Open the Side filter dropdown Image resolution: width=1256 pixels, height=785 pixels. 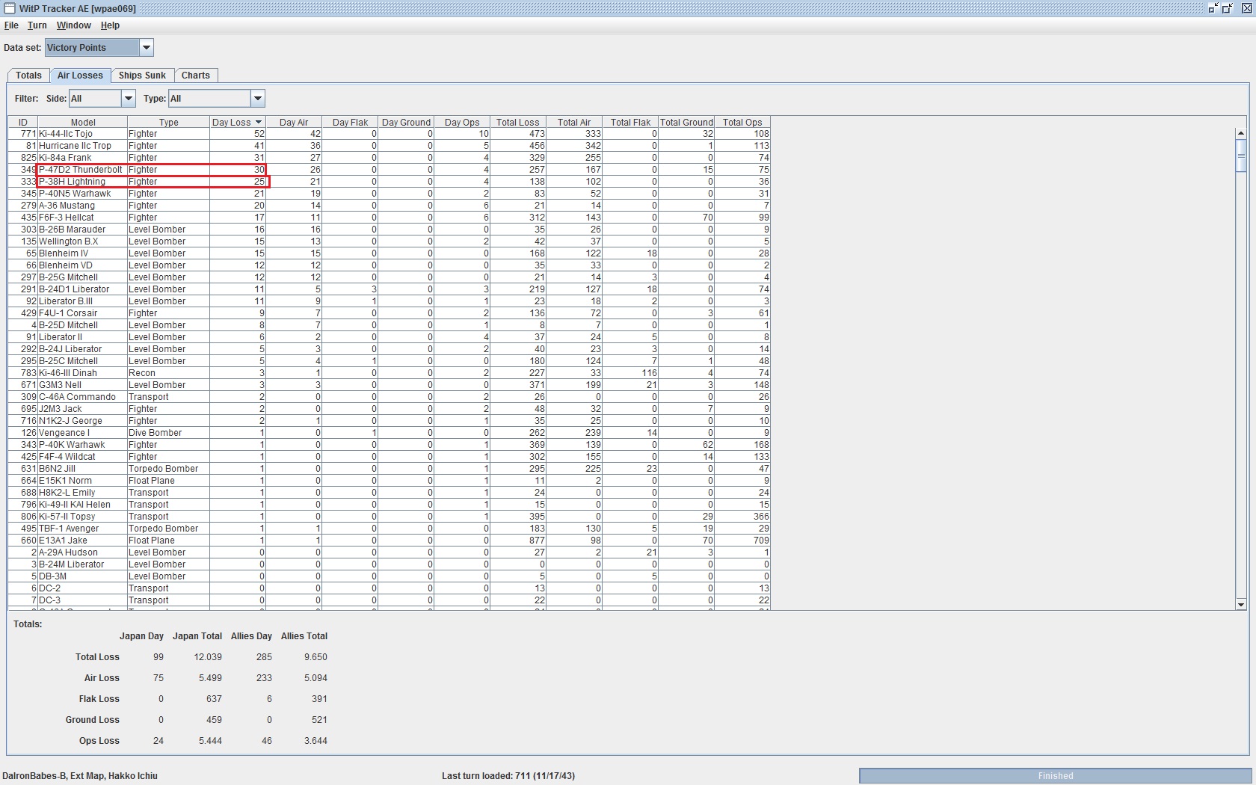pyautogui.click(x=129, y=99)
